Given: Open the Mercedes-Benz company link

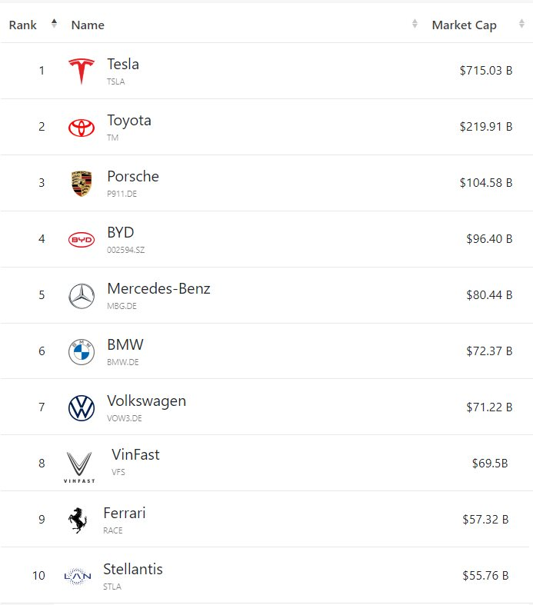Looking at the screenshot, I should 158,288.
